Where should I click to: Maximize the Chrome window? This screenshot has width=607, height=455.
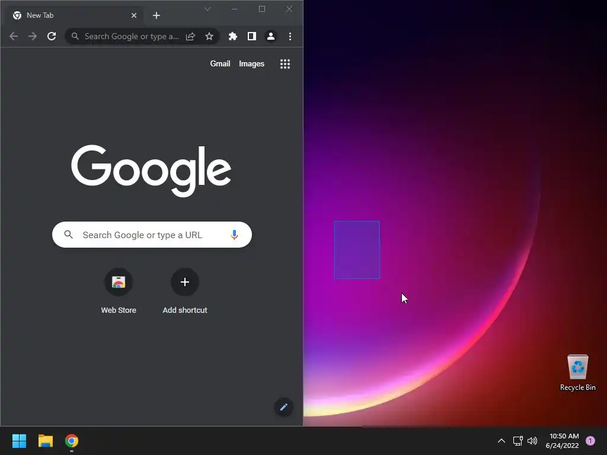click(x=261, y=9)
